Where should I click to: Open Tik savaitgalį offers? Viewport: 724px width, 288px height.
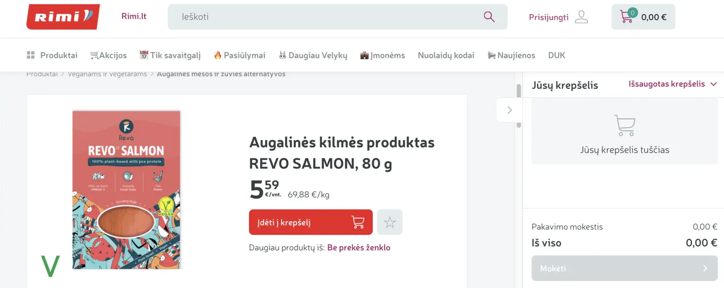click(170, 55)
